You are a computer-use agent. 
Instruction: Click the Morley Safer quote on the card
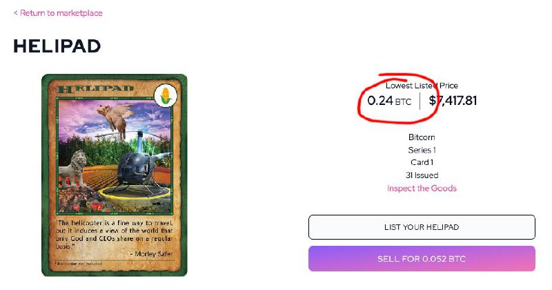pos(115,238)
